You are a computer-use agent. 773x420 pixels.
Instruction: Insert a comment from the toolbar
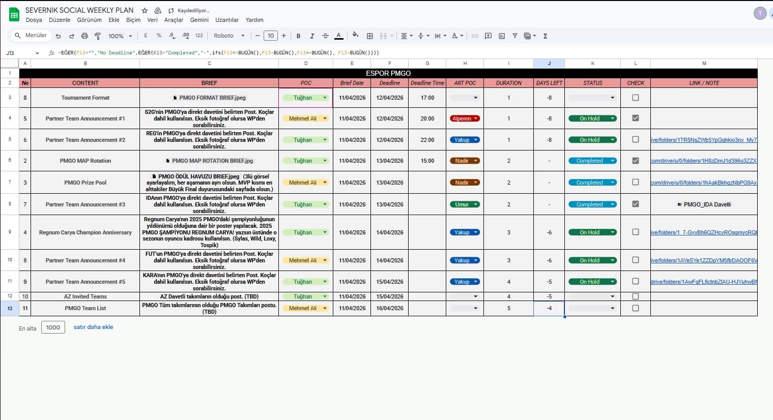coord(488,36)
